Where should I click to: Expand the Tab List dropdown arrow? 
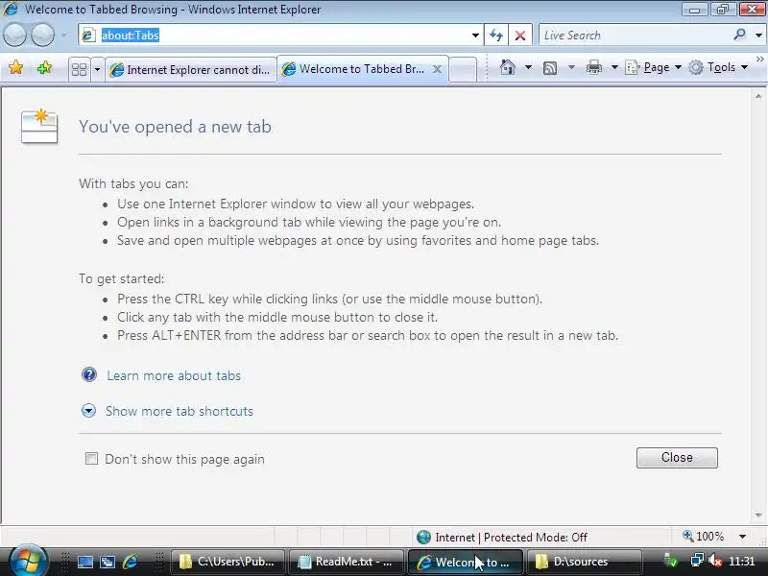point(97,69)
